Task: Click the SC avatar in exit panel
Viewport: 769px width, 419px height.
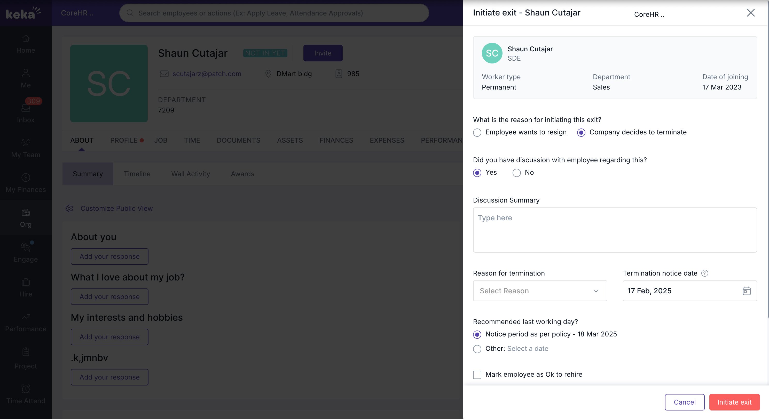Action: point(492,53)
